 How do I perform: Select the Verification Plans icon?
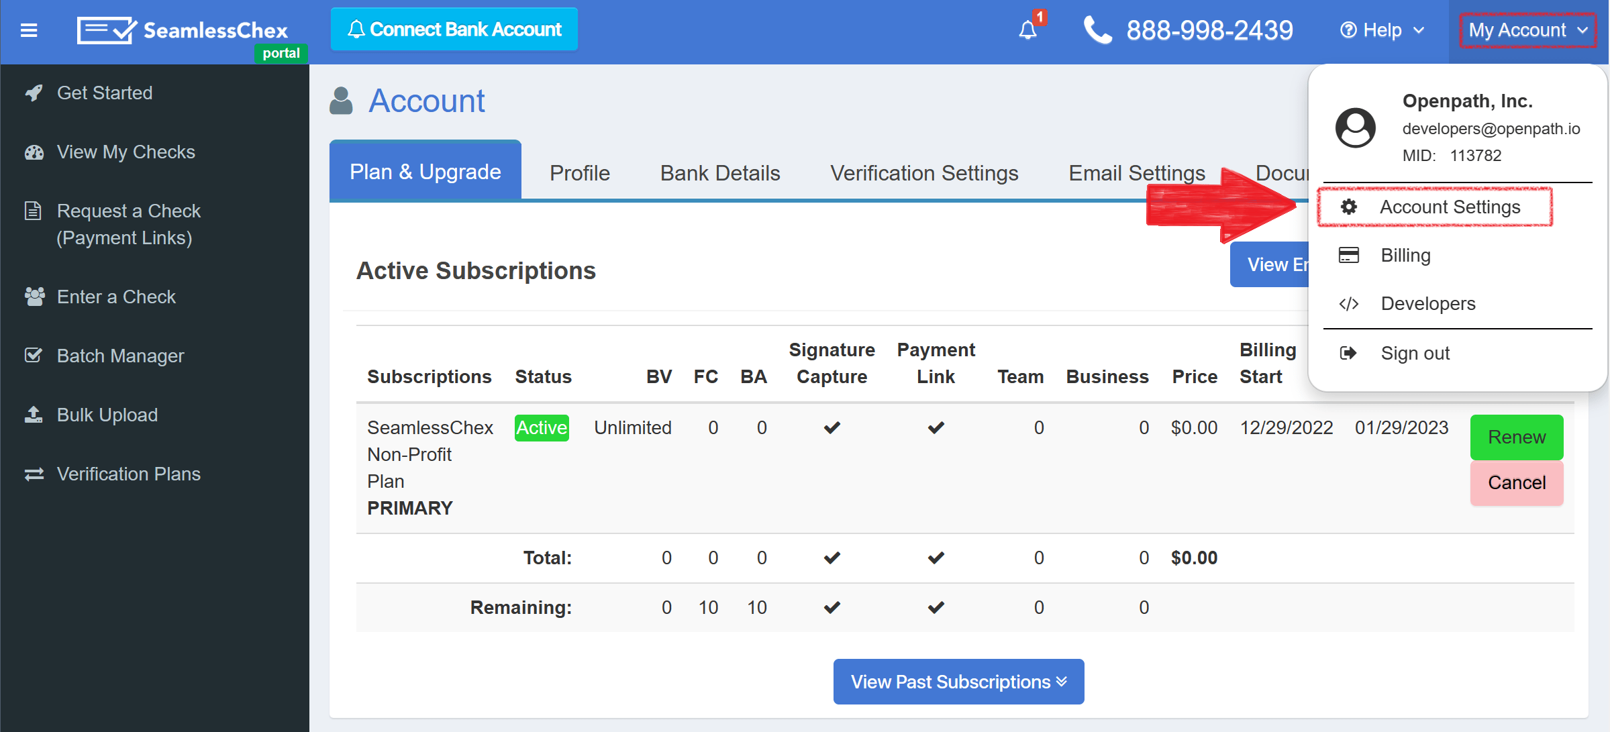tap(33, 474)
